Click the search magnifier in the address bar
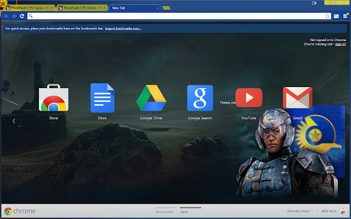This screenshot has width=351, height=219. 31,16
